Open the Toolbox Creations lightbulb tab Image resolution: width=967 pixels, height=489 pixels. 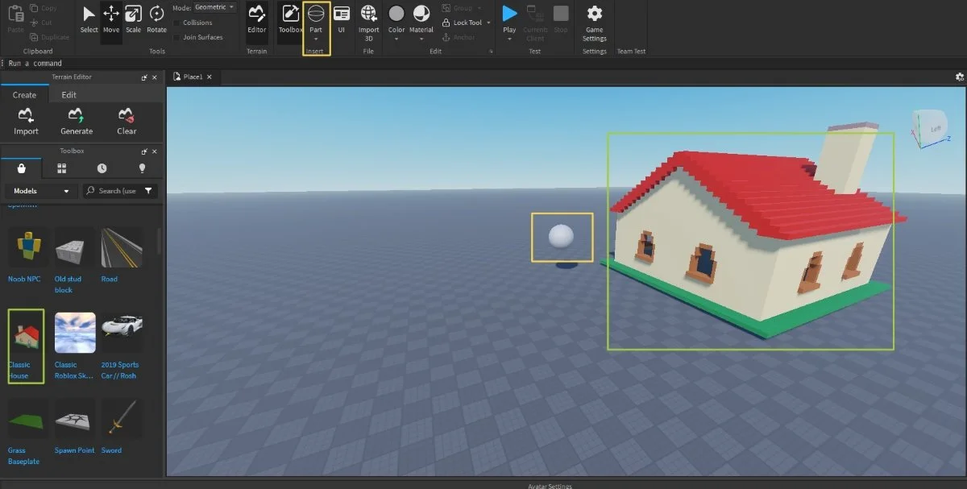142,168
